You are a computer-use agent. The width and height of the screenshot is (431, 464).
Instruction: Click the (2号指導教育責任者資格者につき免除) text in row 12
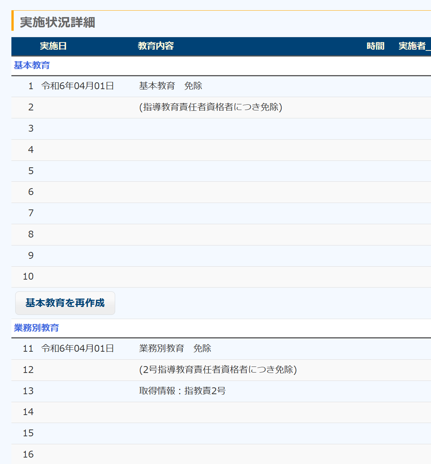click(x=218, y=370)
